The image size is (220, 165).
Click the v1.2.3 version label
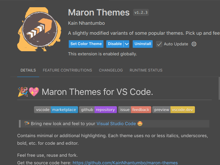141,12
